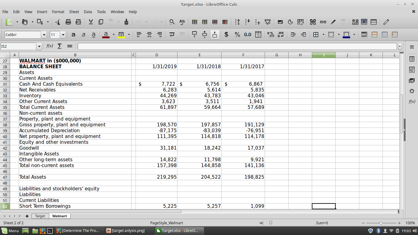418x235 pixels.
Task: Open Find & Replace magnifier icon
Action: click(172, 22)
